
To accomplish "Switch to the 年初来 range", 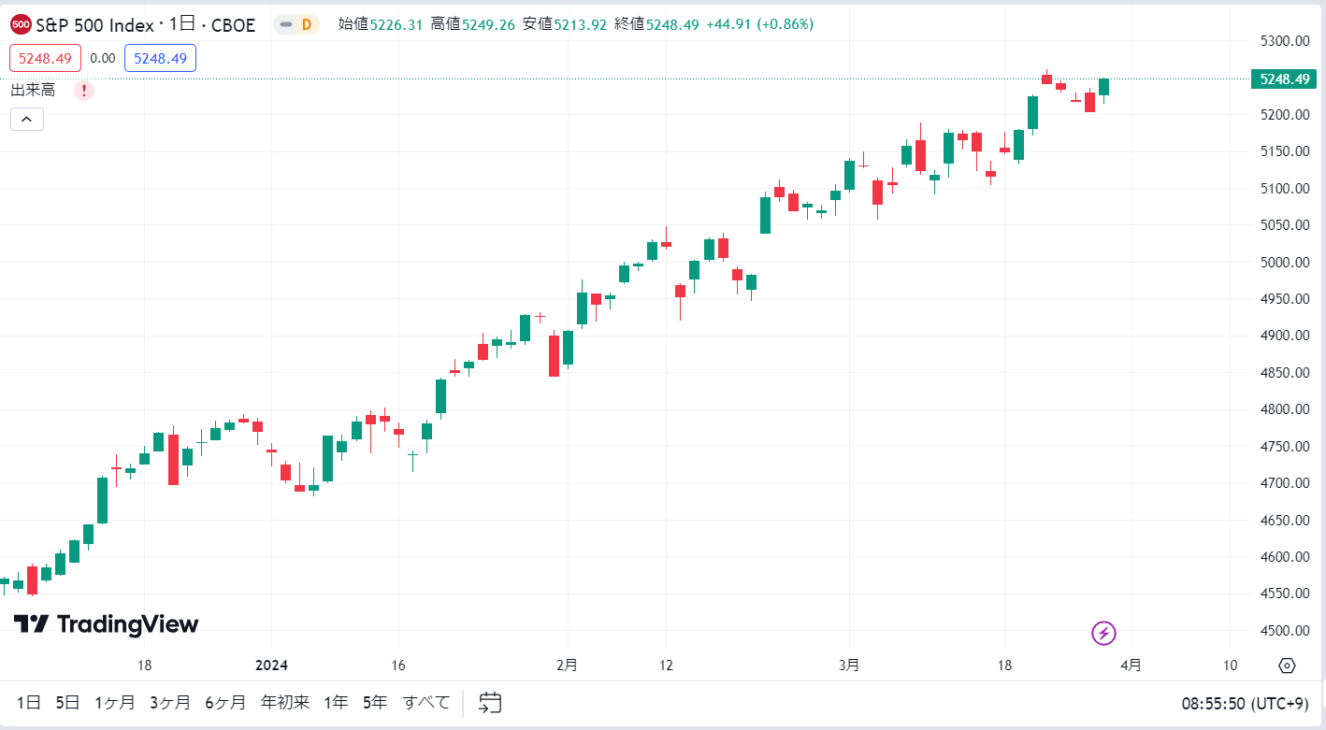I will pos(285,703).
